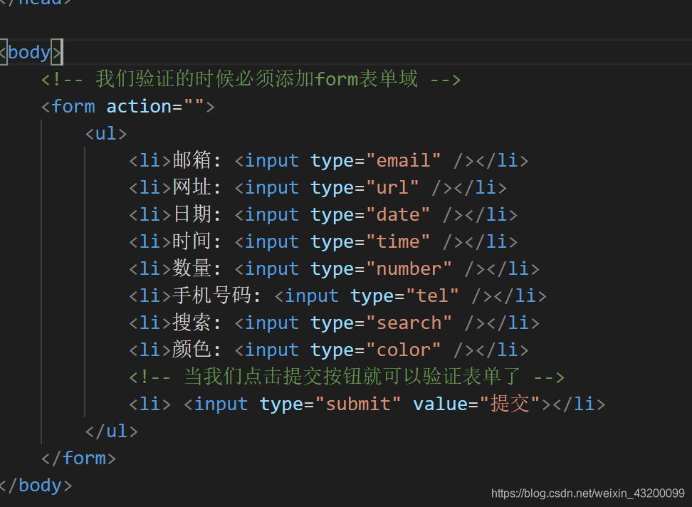The height and width of the screenshot is (507, 692).
Task: Click the closing body tag
Action: click(x=36, y=486)
